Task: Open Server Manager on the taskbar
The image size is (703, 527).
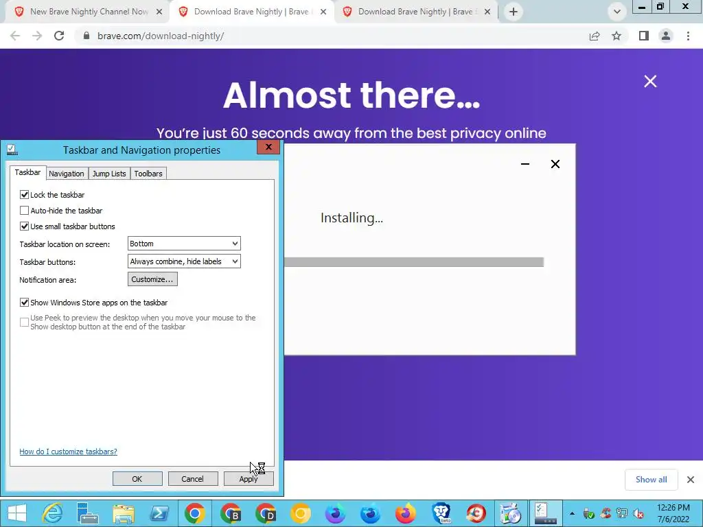Action: point(87,513)
